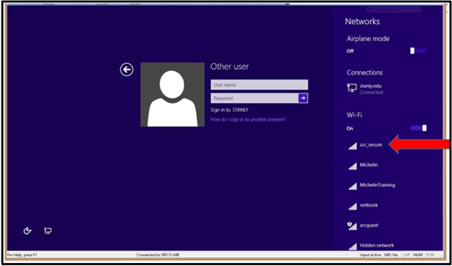Viewport: 452px width, 266px height.
Task: Open the Ease of Access icon
Action: pyautogui.click(x=28, y=230)
